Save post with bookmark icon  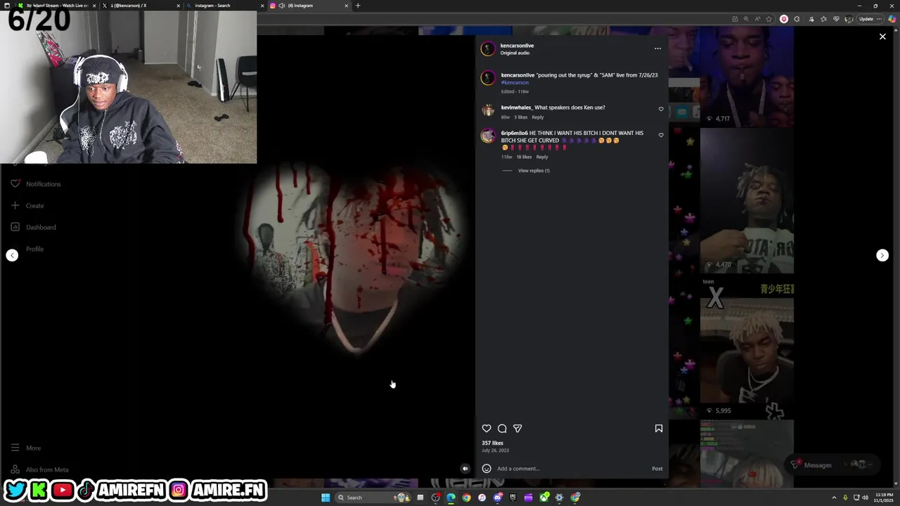pyautogui.click(x=659, y=429)
